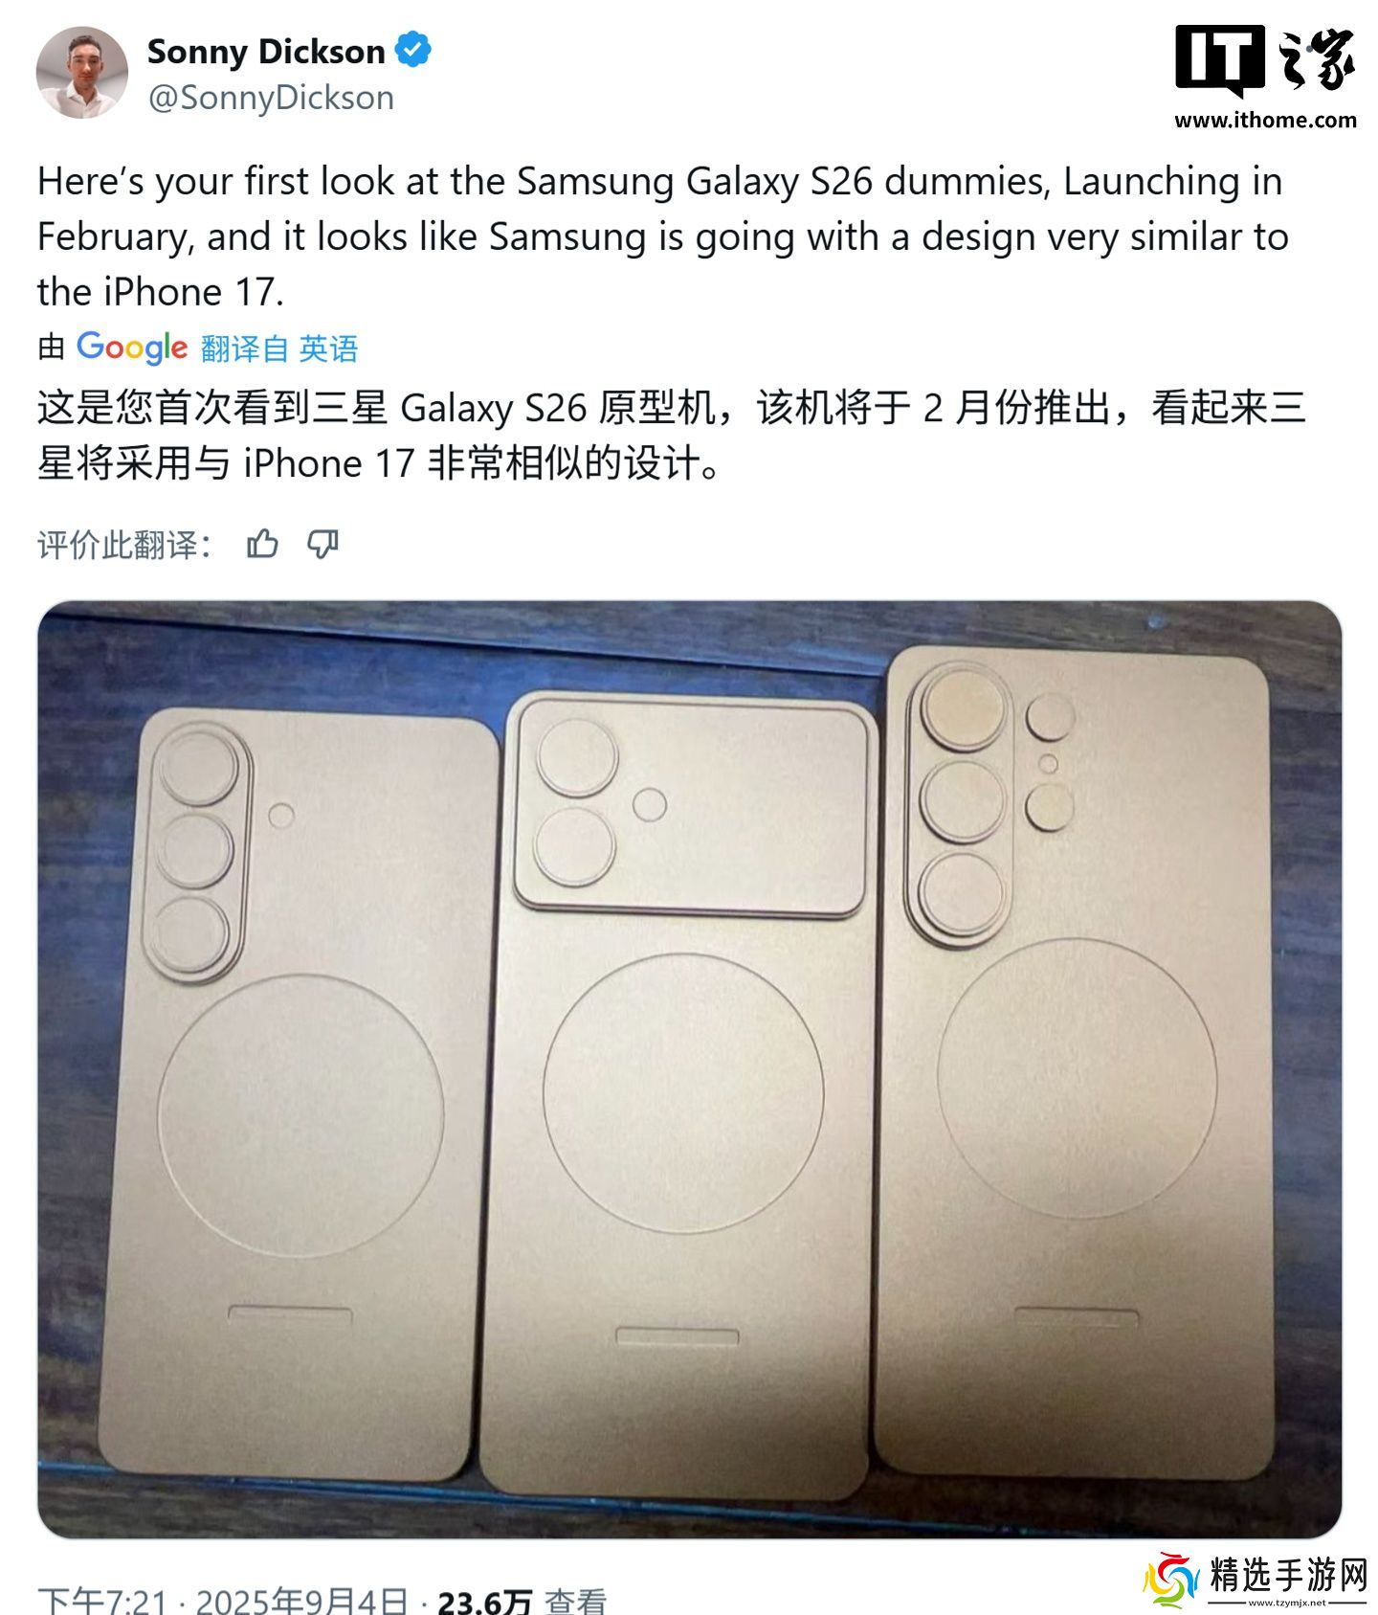Click the Google logo in the translation line
1378x1615 pixels.
pyautogui.click(x=132, y=348)
